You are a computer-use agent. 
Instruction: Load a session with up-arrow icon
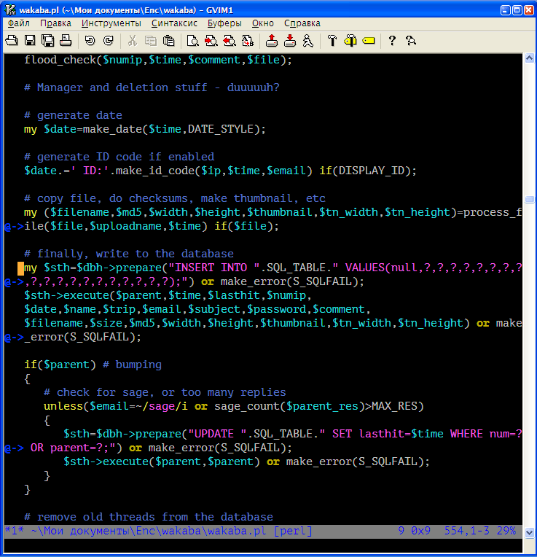[x=272, y=41]
